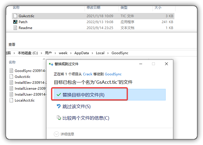Select GsAcct.tic in the top file list
The height and width of the screenshot is (145, 203).
coord(26,16)
